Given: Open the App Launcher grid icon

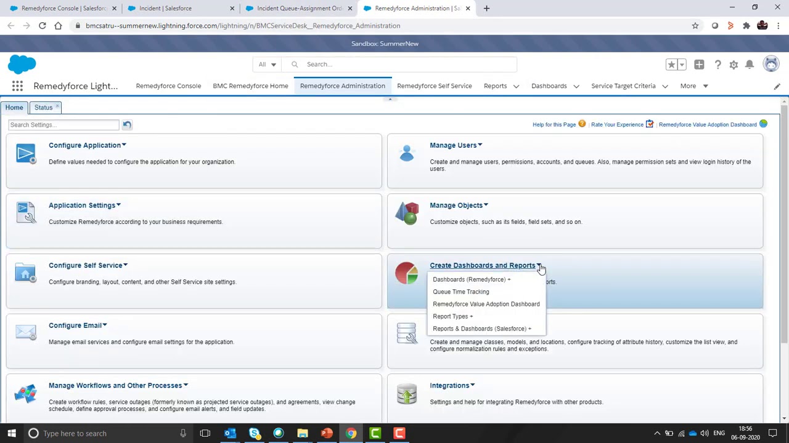Looking at the screenshot, I should coord(17,86).
